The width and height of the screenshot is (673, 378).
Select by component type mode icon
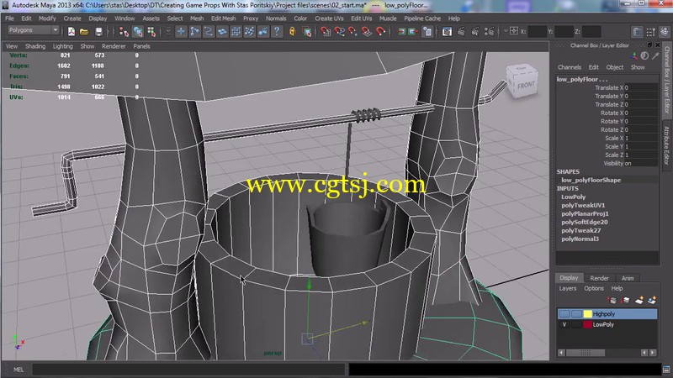(151, 32)
